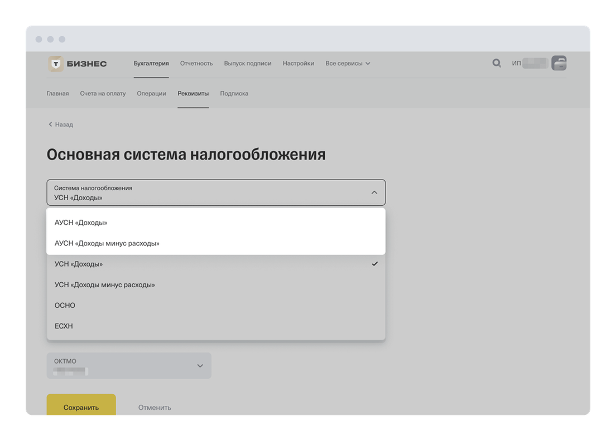This screenshot has width=616, height=440.
Task: Open the Счета на оплату subtab
Action: [x=103, y=94]
